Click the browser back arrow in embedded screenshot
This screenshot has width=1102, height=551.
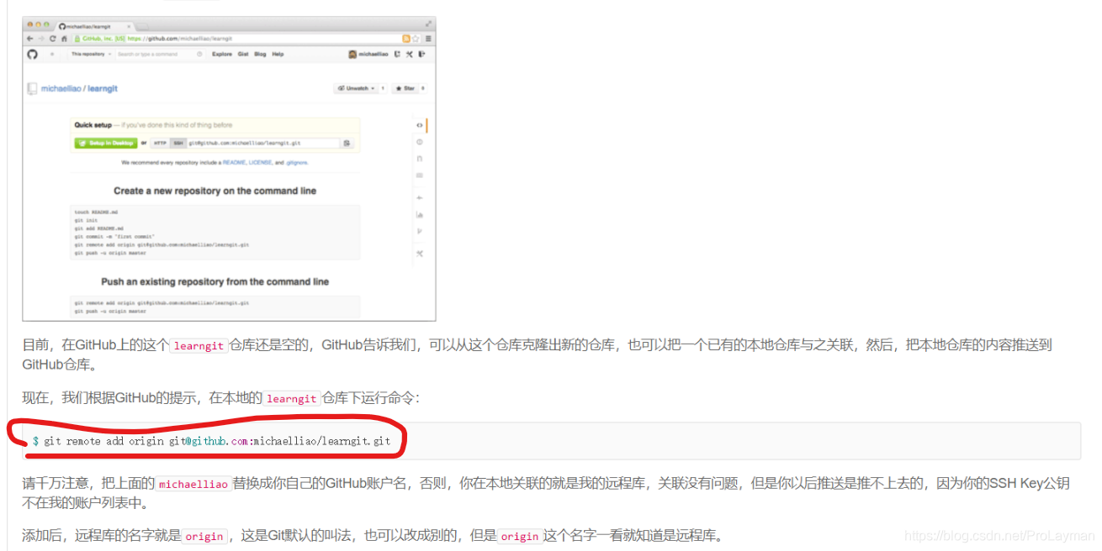(x=30, y=39)
